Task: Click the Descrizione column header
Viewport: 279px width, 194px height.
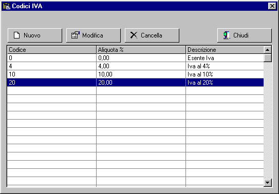Action: point(225,50)
